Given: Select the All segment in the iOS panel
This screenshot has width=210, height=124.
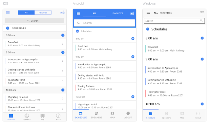Looking at the screenshot, I should click(x=26, y=12).
